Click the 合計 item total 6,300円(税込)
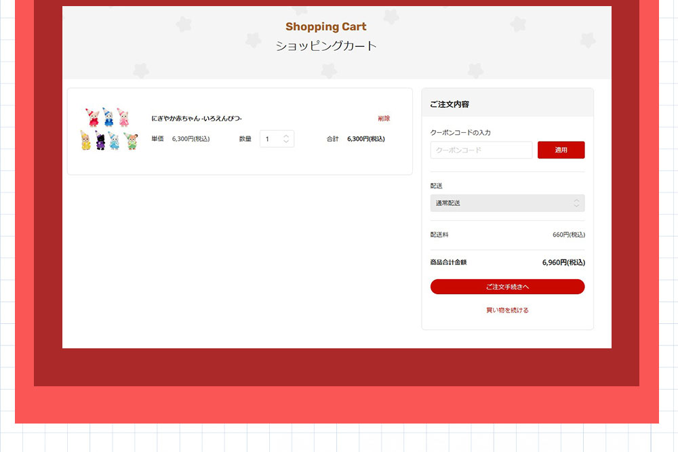The height and width of the screenshot is (452, 678). [366, 139]
